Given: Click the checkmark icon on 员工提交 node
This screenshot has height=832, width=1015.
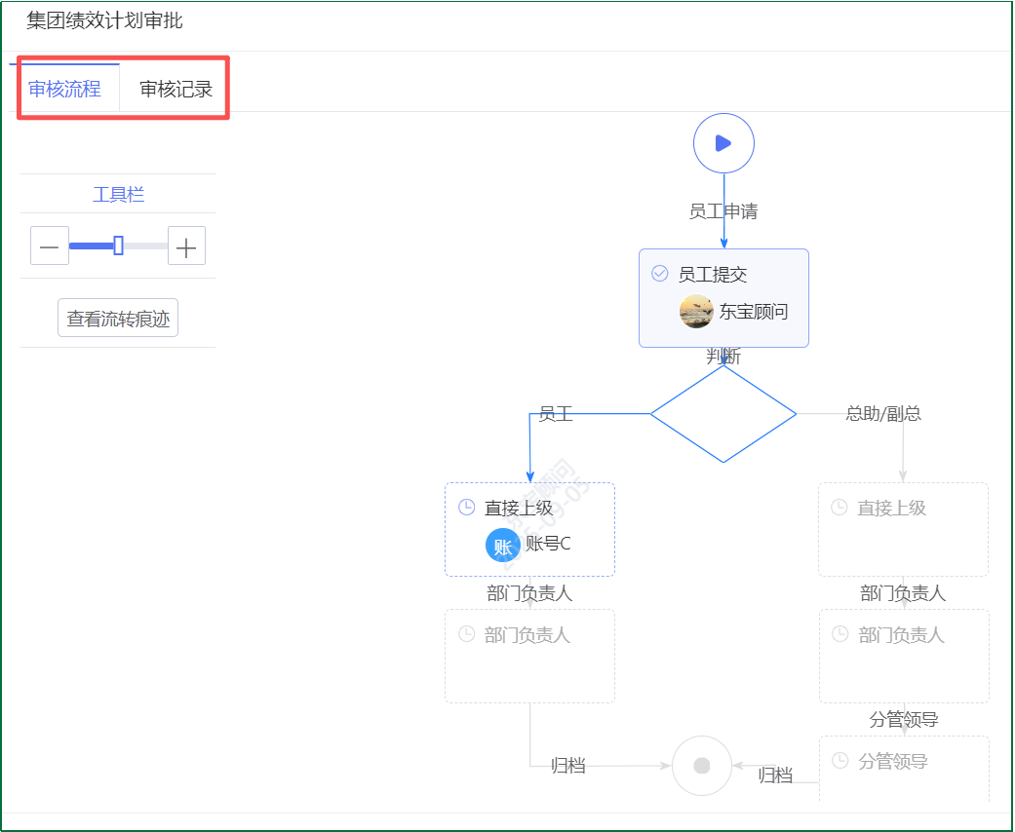Looking at the screenshot, I should pos(659,274).
